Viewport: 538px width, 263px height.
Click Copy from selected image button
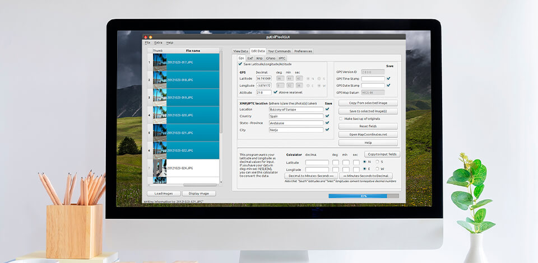click(x=368, y=103)
